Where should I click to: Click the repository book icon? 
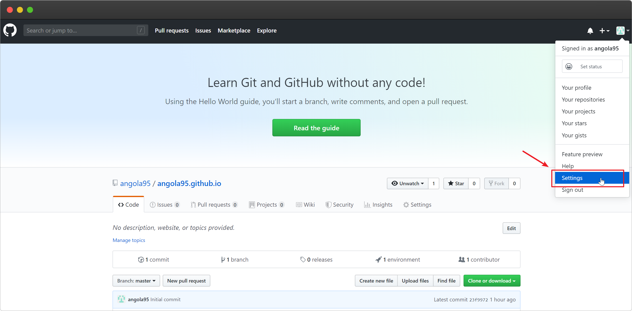(x=115, y=183)
